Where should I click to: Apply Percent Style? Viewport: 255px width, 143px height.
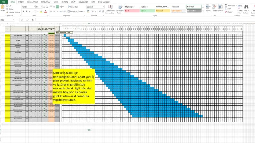pos(92,11)
